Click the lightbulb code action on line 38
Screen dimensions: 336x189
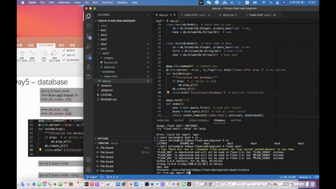pyautogui.click(x=168, y=92)
